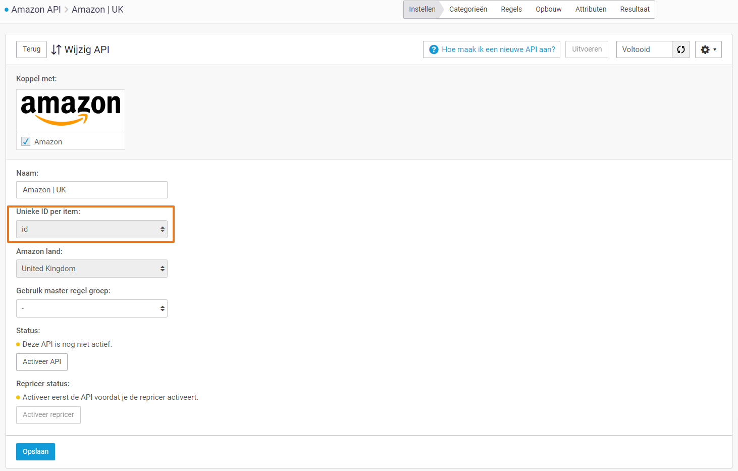738x471 pixels.
Task: Switch to the Opbouw tab
Action: point(549,10)
